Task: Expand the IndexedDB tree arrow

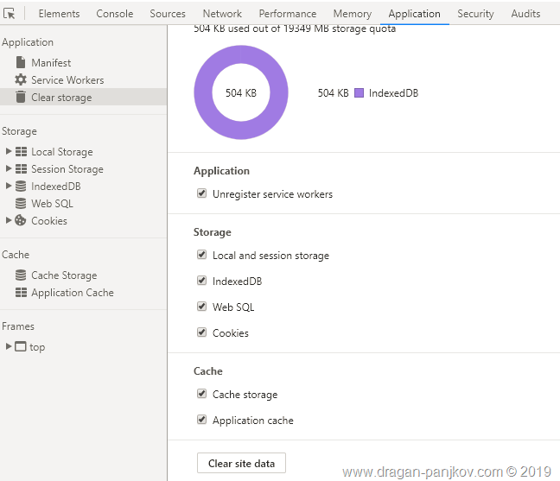Action: (x=9, y=187)
